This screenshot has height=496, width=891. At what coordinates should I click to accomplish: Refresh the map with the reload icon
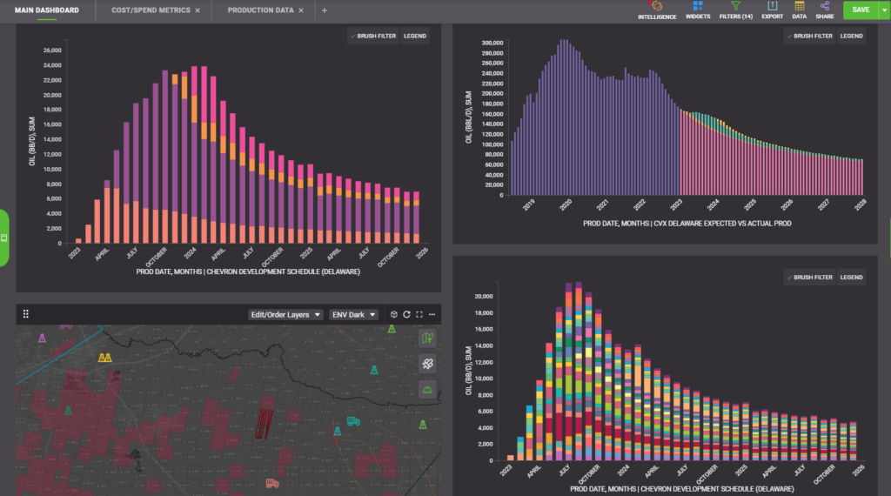click(x=406, y=315)
